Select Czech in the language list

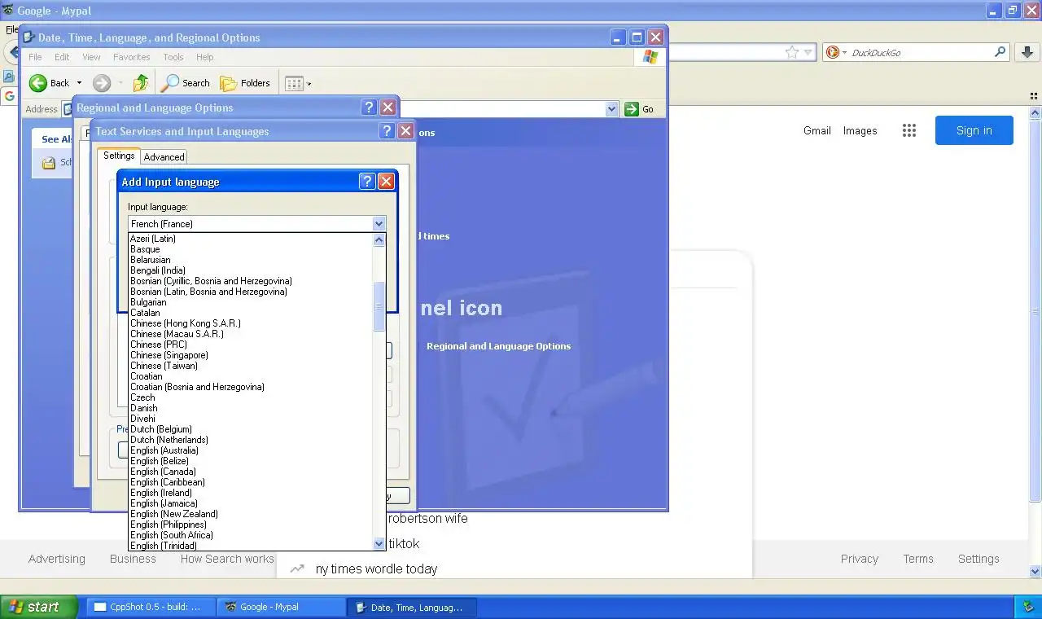[x=251, y=397]
